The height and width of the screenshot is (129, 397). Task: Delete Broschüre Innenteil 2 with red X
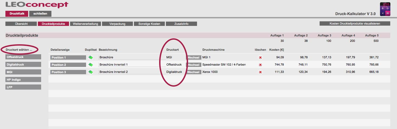[260, 72]
